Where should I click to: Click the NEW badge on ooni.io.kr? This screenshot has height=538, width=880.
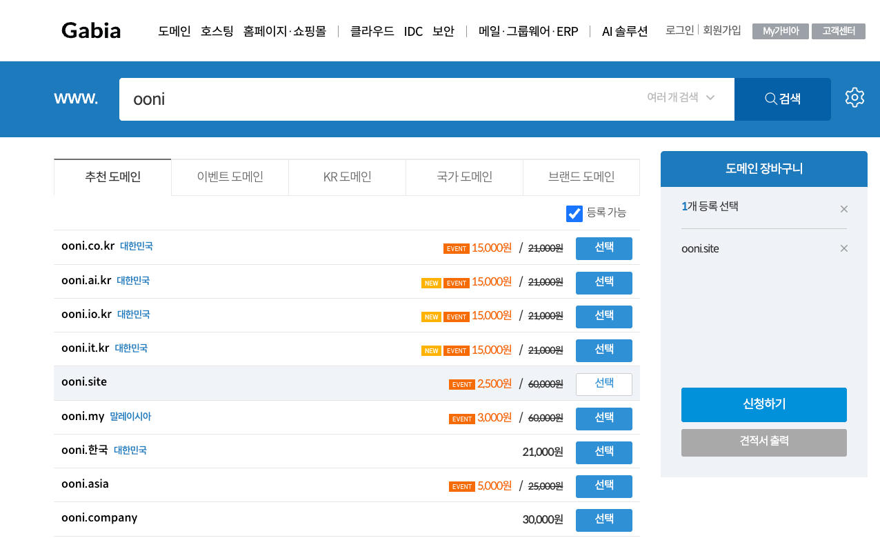(431, 317)
